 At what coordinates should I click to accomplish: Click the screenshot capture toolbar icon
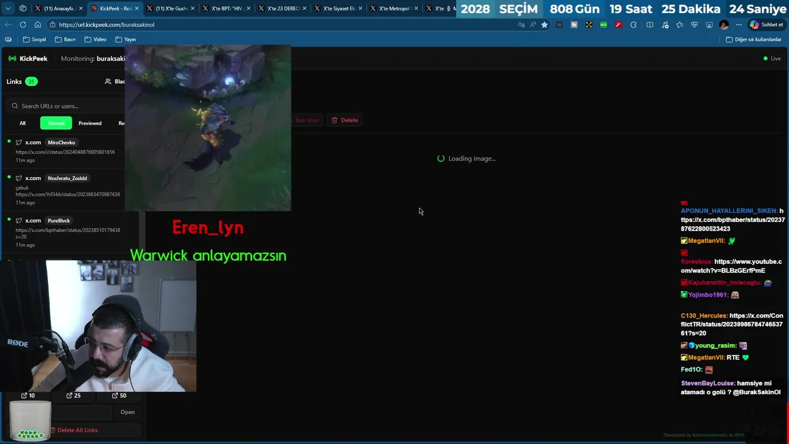[709, 25]
